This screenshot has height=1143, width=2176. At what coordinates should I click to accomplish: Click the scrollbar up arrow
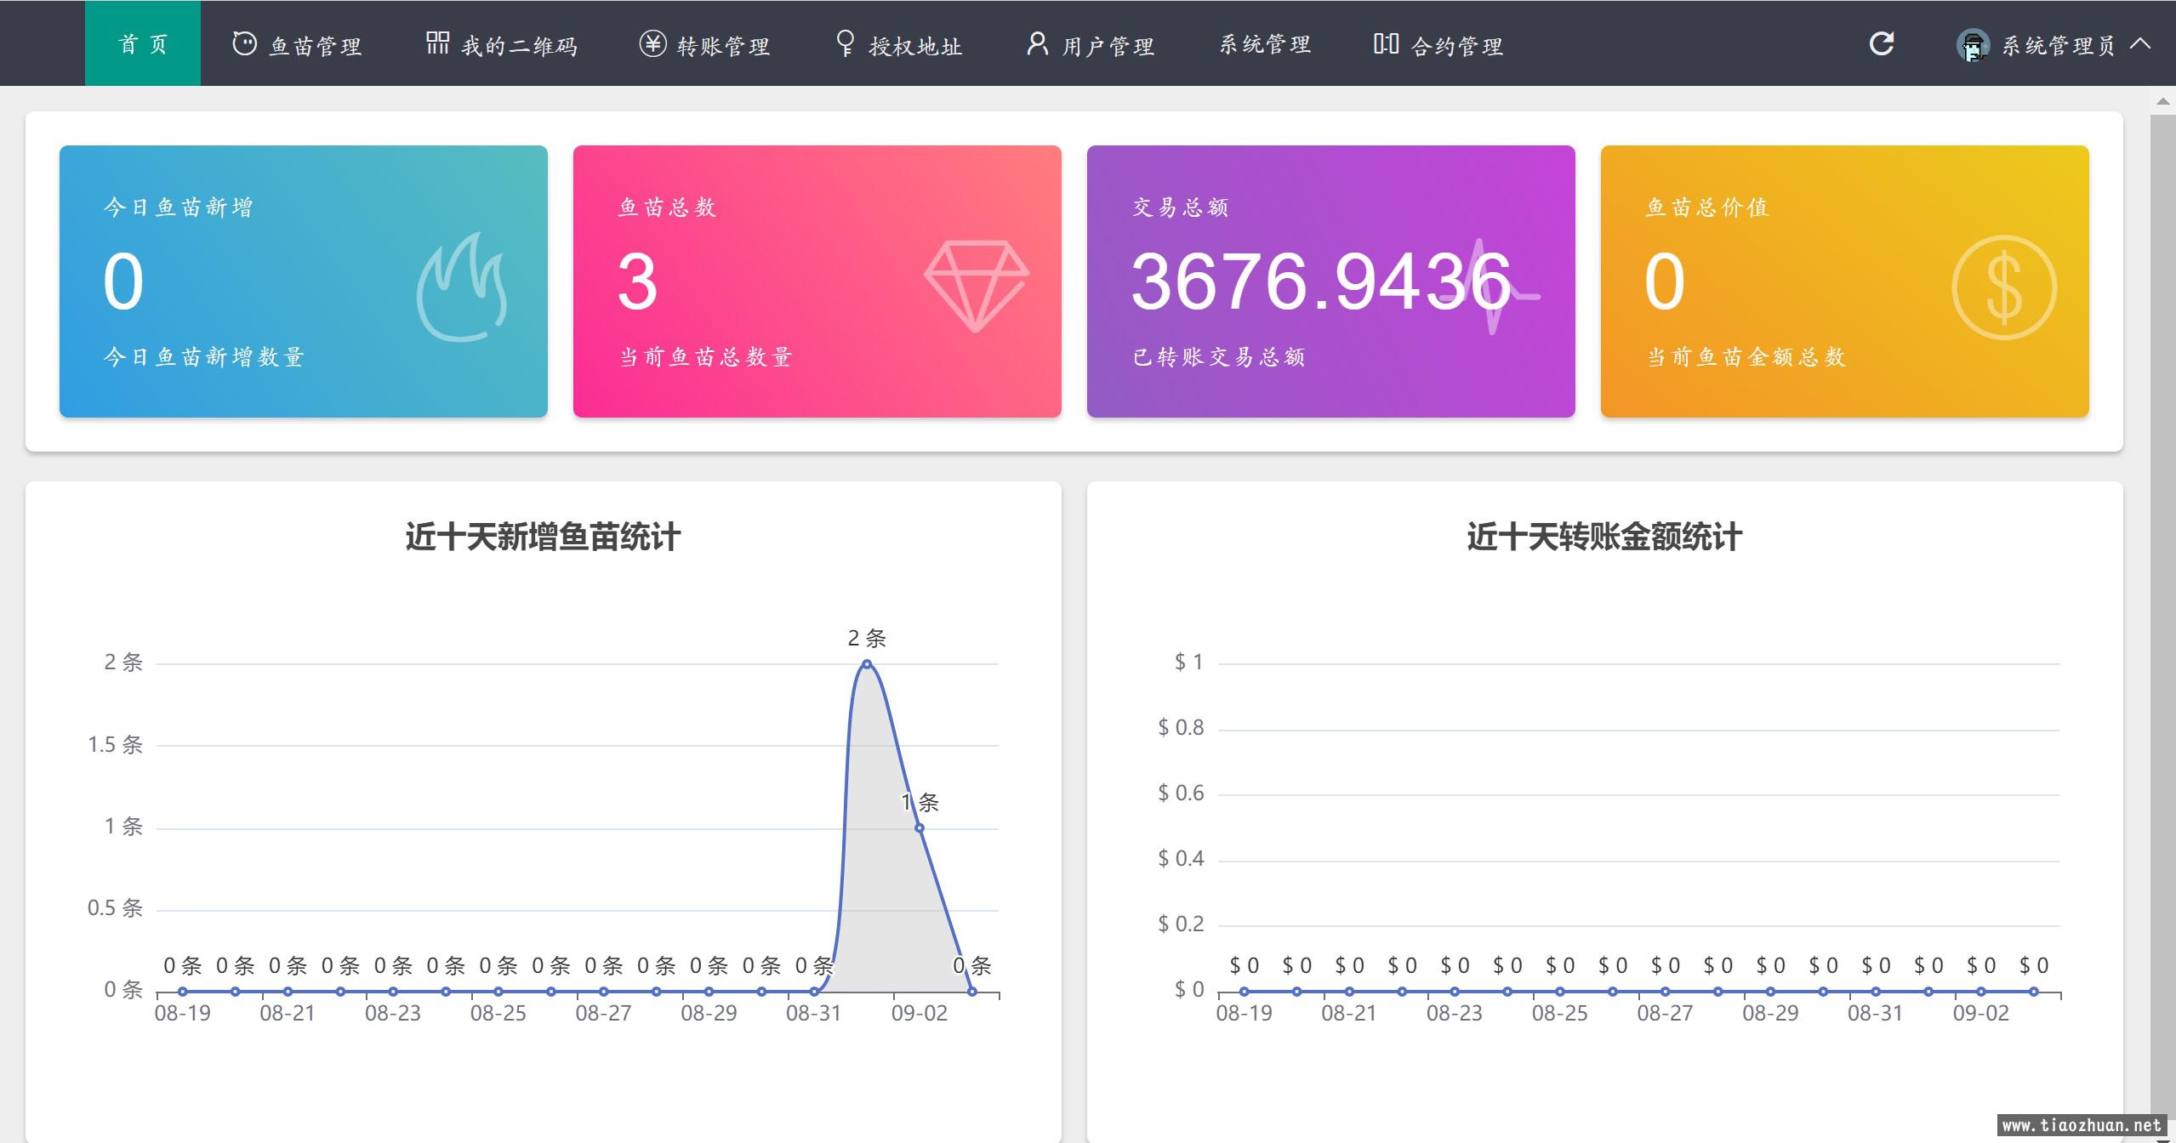(2162, 101)
